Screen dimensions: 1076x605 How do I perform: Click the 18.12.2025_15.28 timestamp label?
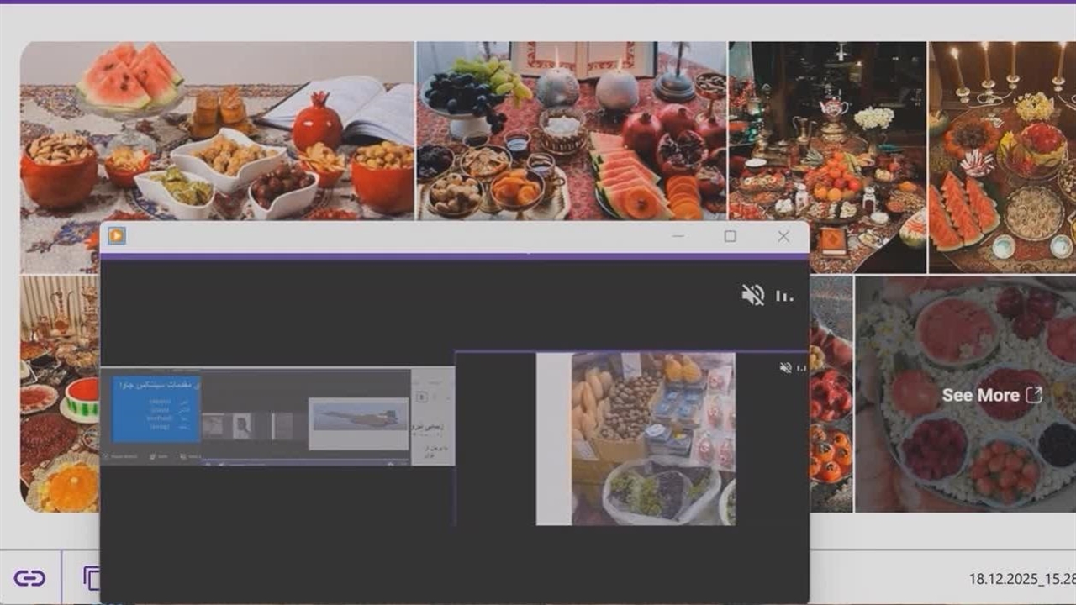click(x=1021, y=579)
